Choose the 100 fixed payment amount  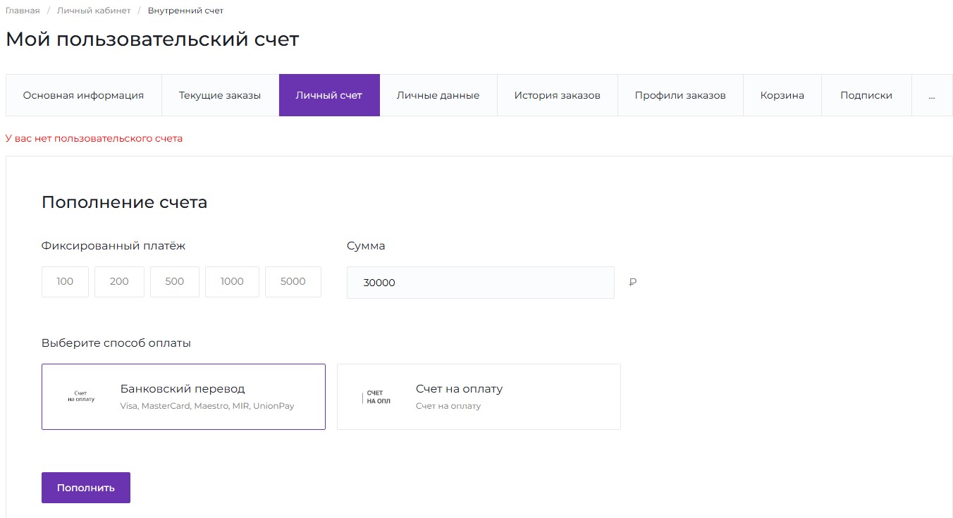(x=65, y=282)
